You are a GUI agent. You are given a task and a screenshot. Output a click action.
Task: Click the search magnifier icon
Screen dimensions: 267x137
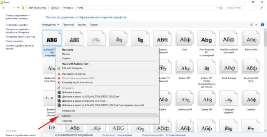[262, 8]
